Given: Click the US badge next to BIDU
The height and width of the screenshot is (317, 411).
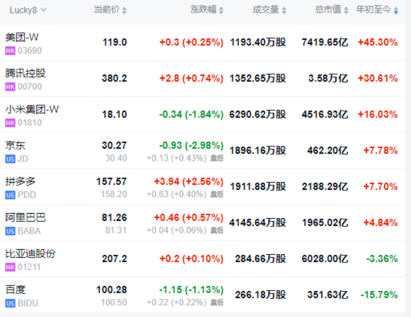Looking at the screenshot, I should tap(10, 303).
